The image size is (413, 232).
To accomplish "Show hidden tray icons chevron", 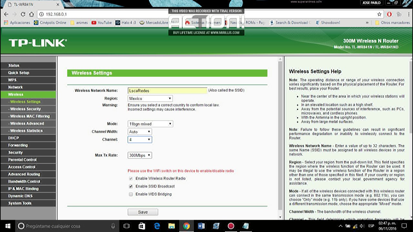I will click(341, 226).
